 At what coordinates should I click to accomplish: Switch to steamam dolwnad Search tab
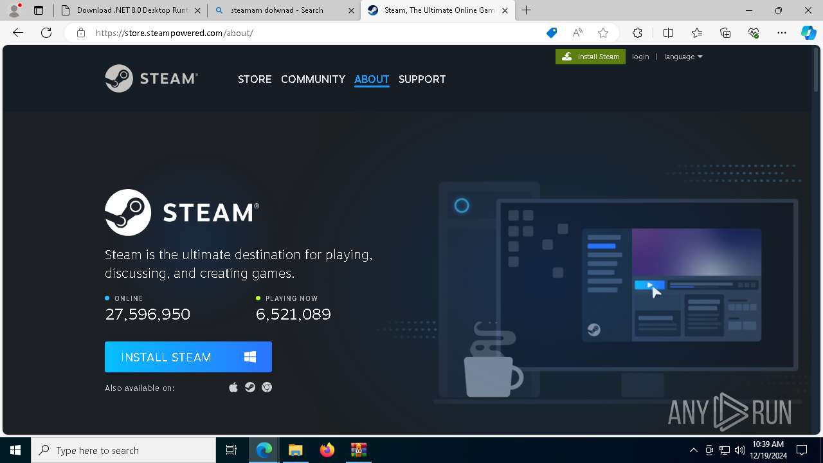click(x=284, y=10)
